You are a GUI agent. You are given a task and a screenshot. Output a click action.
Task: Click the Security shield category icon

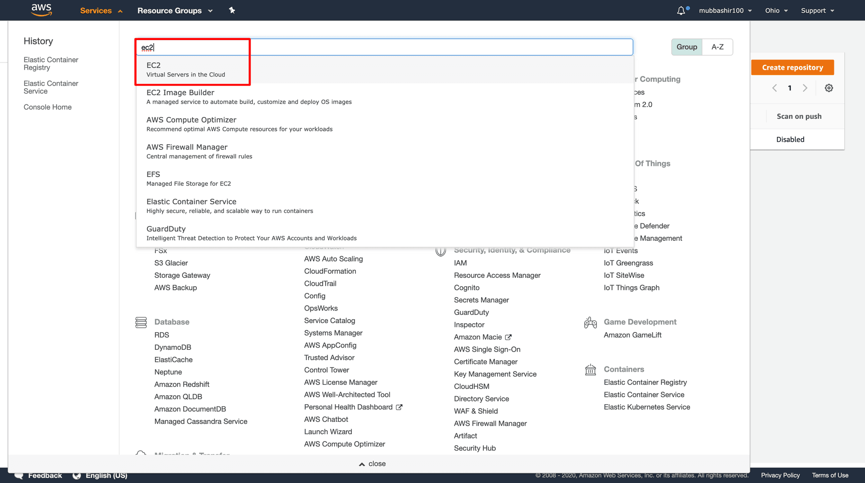(441, 251)
